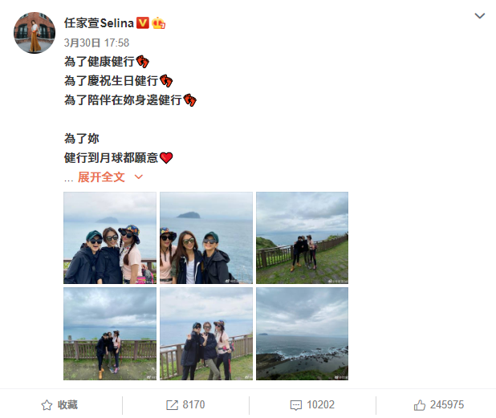This screenshot has width=496, height=418.
Task: Open the post options chevron at top right
Action: coord(480,16)
